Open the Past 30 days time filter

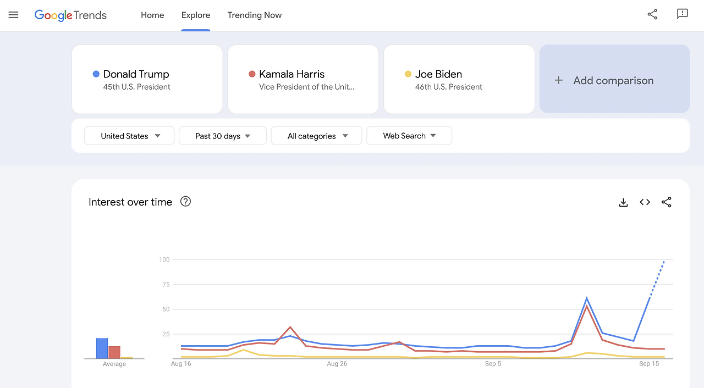point(223,136)
